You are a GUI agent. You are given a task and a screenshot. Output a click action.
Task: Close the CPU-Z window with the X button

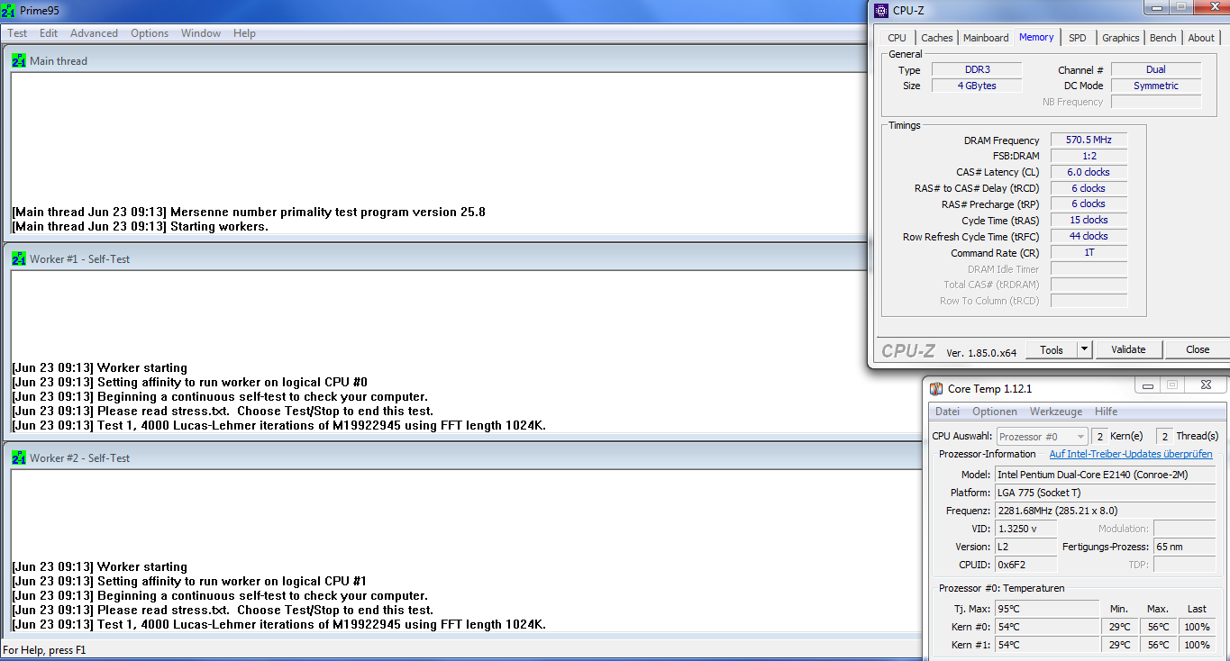(x=1212, y=8)
